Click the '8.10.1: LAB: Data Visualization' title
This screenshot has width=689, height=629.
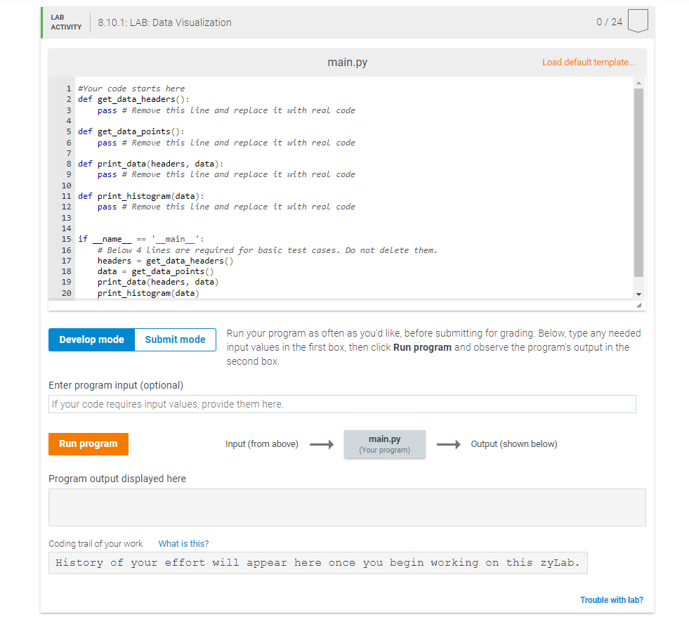click(164, 22)
